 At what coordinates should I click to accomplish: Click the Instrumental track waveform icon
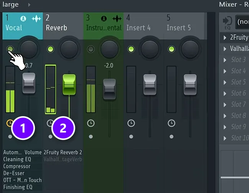[117, 19]
